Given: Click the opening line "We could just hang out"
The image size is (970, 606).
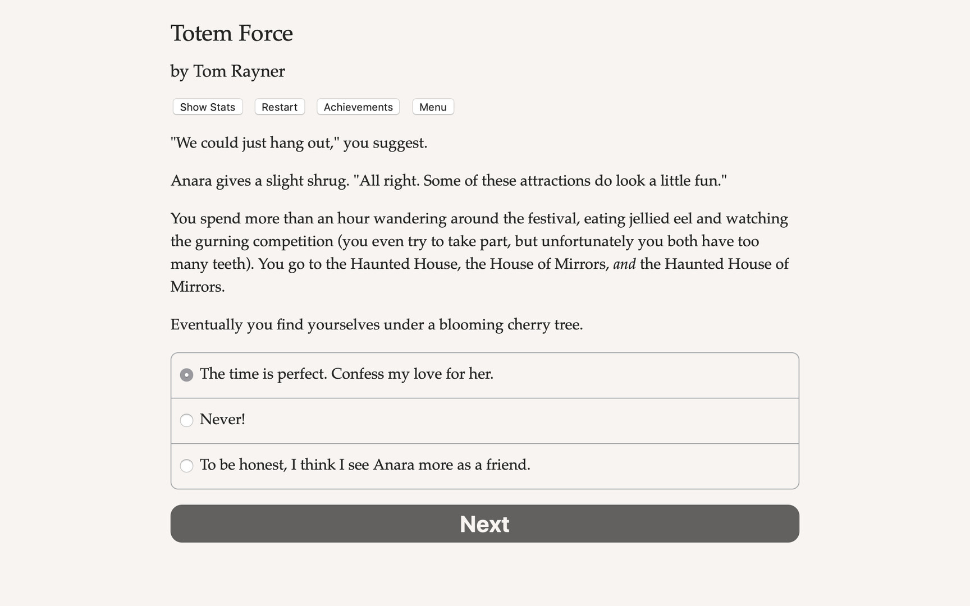Looking at the screenshot, I should pyautogui.click(x=299, y=143).
